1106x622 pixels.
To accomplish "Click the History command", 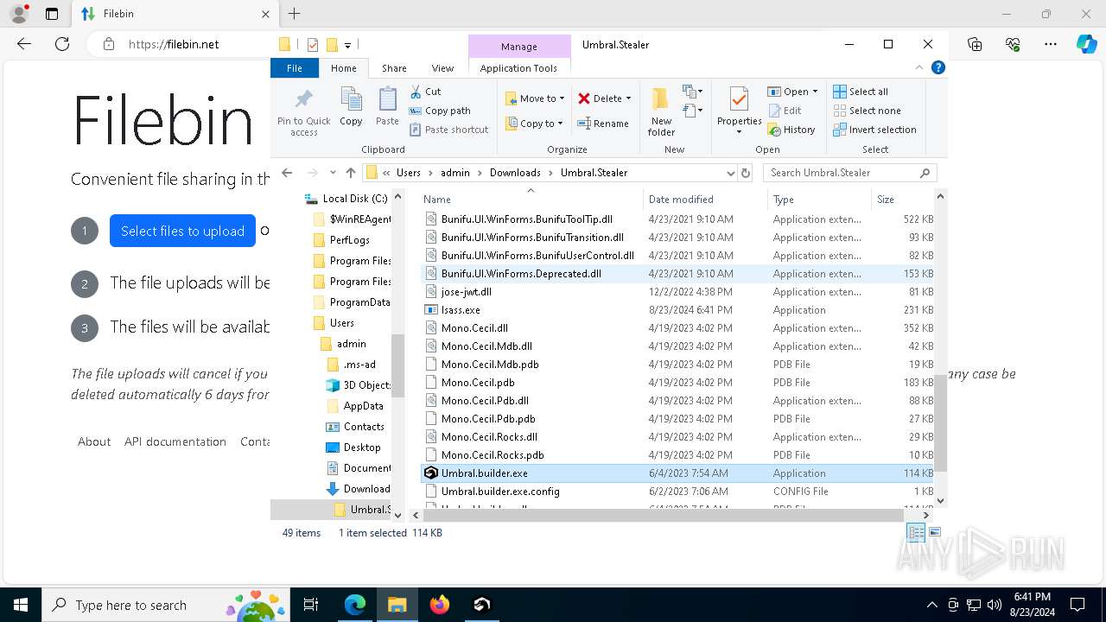I will point(791,130).
